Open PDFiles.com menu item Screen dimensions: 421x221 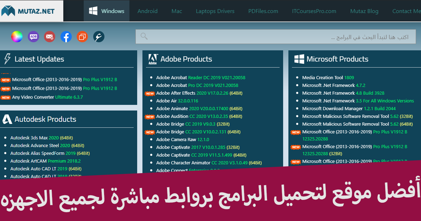[x=263, y=11]
